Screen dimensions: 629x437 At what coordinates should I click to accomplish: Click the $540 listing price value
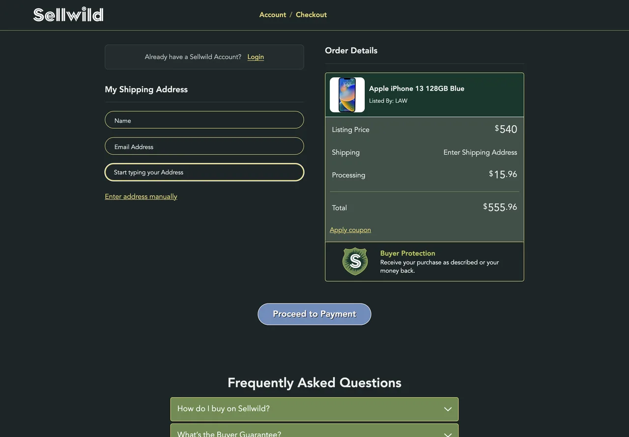[506, 129]
